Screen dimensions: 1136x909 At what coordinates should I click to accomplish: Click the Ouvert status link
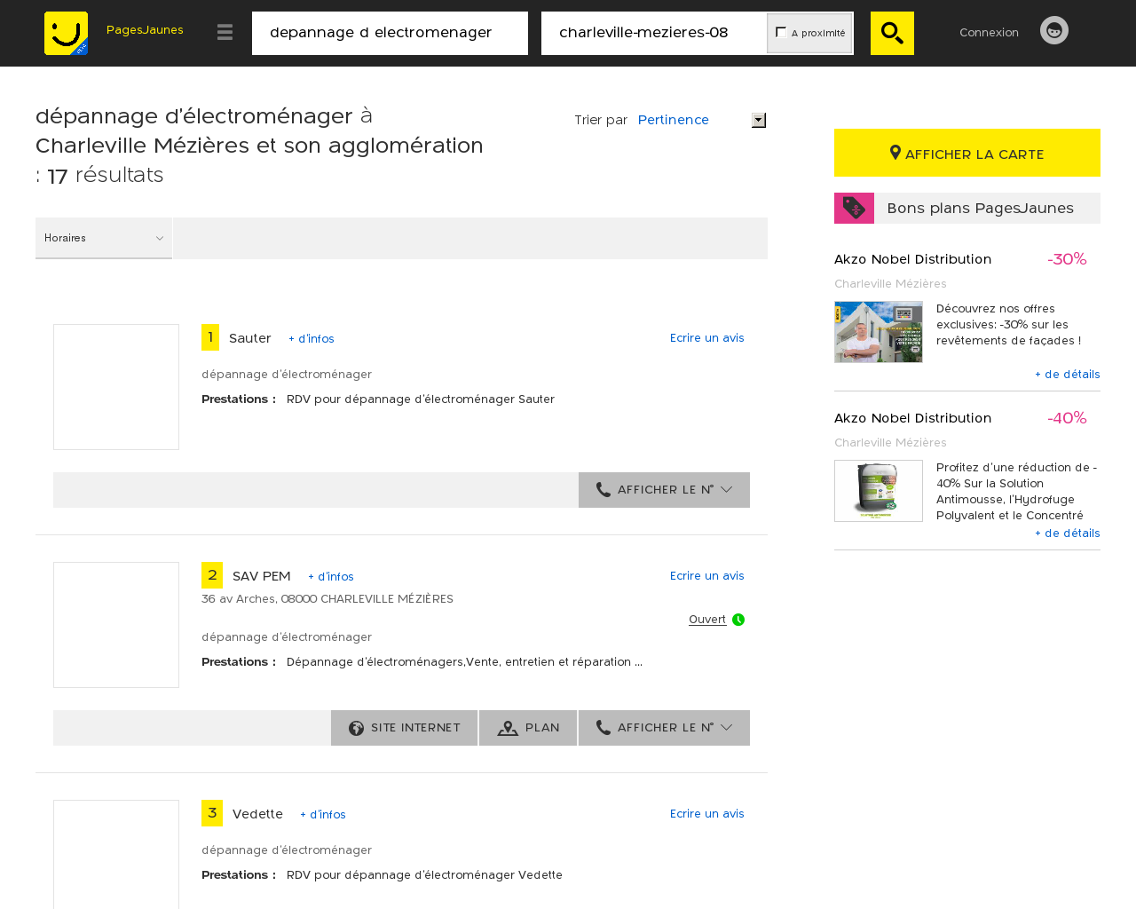coord(707,620)
